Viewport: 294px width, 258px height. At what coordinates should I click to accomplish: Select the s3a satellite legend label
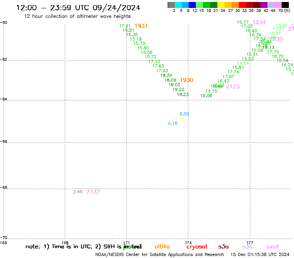[223, 246]
